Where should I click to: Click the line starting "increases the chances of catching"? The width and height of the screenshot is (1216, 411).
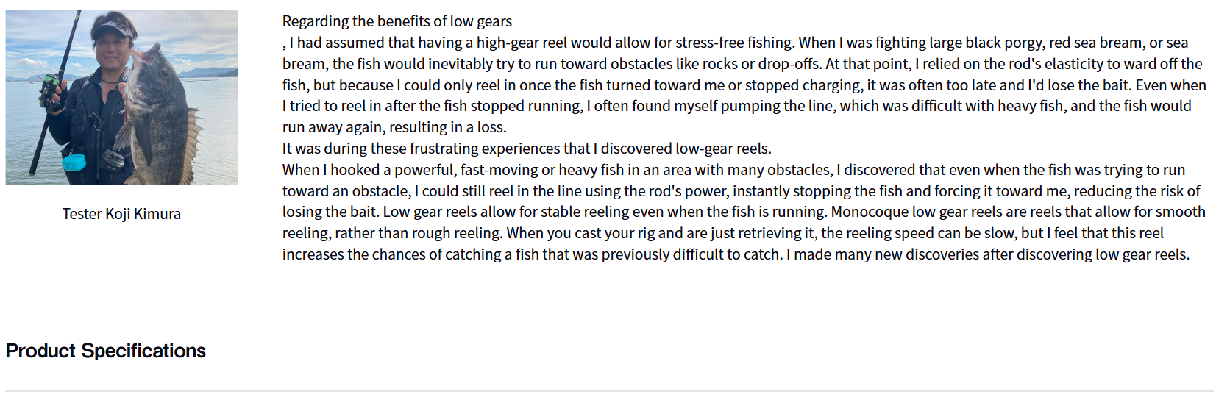tap(736, 254)
